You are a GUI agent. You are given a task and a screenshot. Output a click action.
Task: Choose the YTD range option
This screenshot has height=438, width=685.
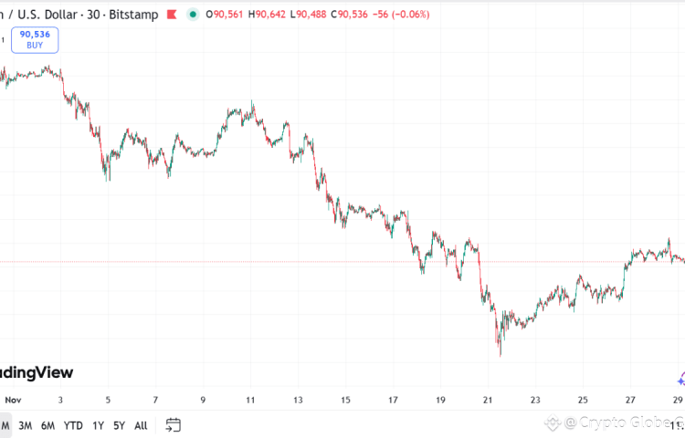click(x=73, y=425)
